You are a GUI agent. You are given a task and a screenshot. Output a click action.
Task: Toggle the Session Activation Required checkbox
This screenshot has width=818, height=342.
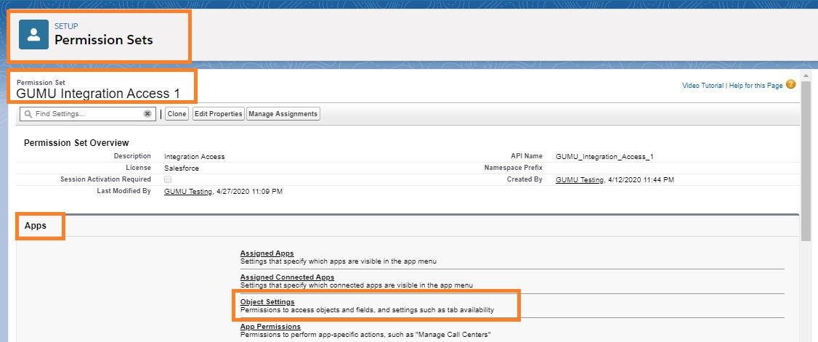[168, 179]
